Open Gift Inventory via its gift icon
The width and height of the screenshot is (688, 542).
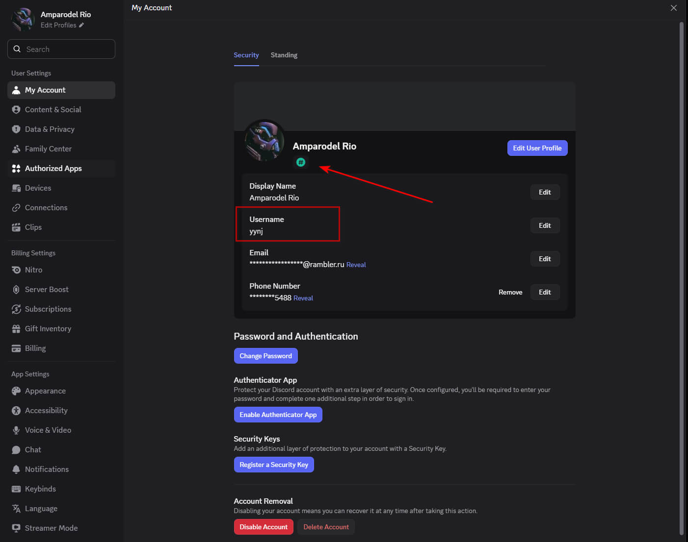point(16,329)
